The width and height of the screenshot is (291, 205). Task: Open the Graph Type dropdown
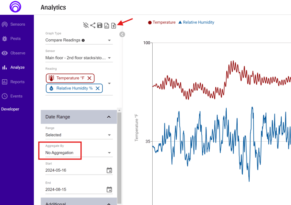(x=79, y=40)
